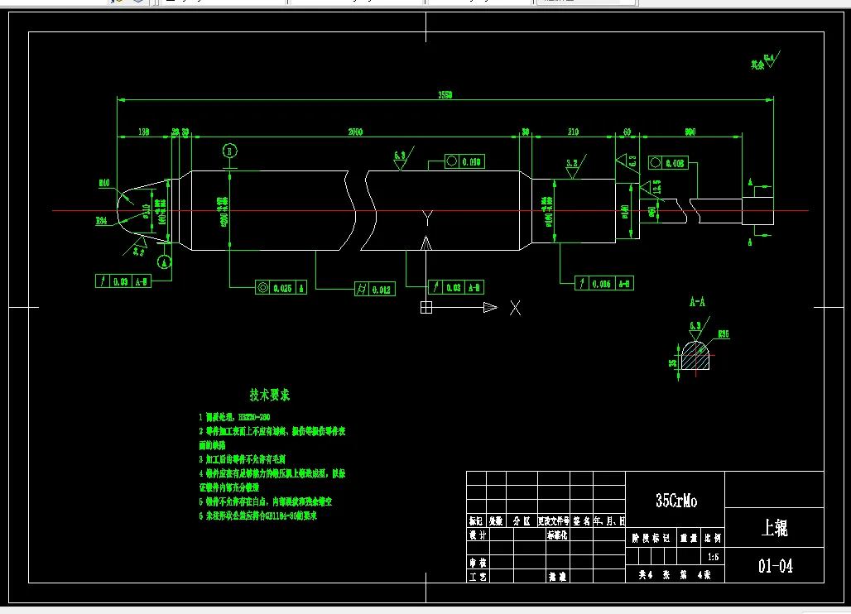The height and width of the screenshot is (614, 851).
Task: Select the R40 radius annotation
Action: click(103, 183)
